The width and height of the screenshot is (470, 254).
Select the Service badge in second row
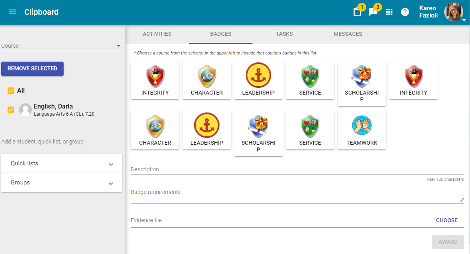pos(310,130)
